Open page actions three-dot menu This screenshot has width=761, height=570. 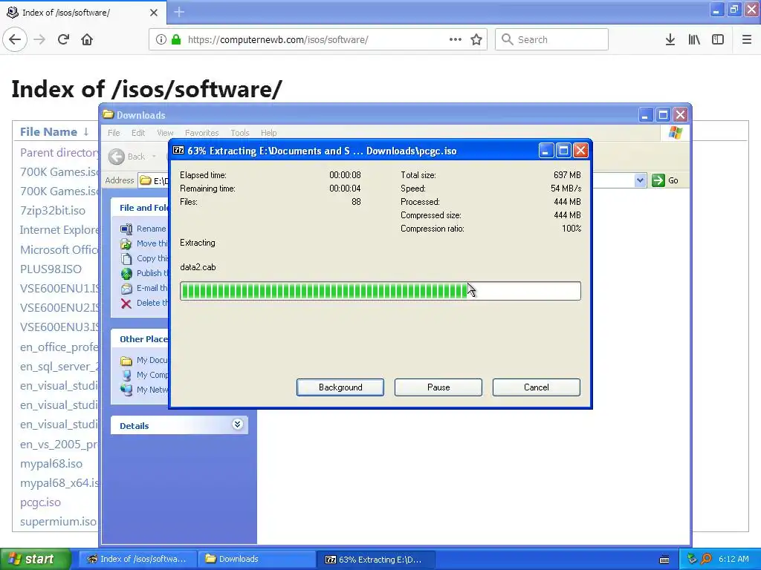pyautogui.click(x=456, y=40)
